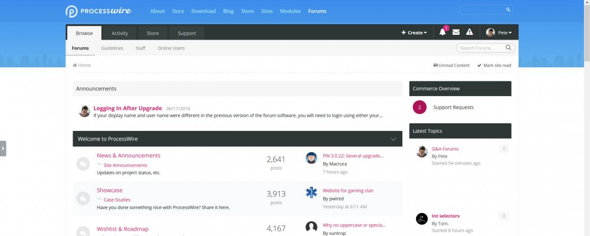Viewport: 590px width, 236px height.
Task: Click the page's vertical scrollbar
Action: click(x=585, y=118)
